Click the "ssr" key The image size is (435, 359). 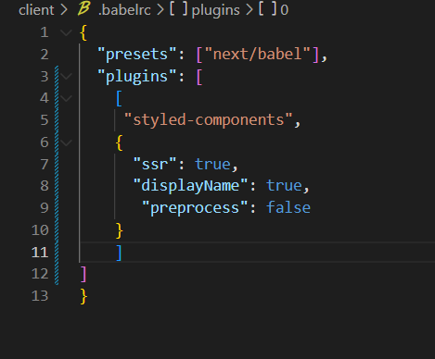pos(155,164)
